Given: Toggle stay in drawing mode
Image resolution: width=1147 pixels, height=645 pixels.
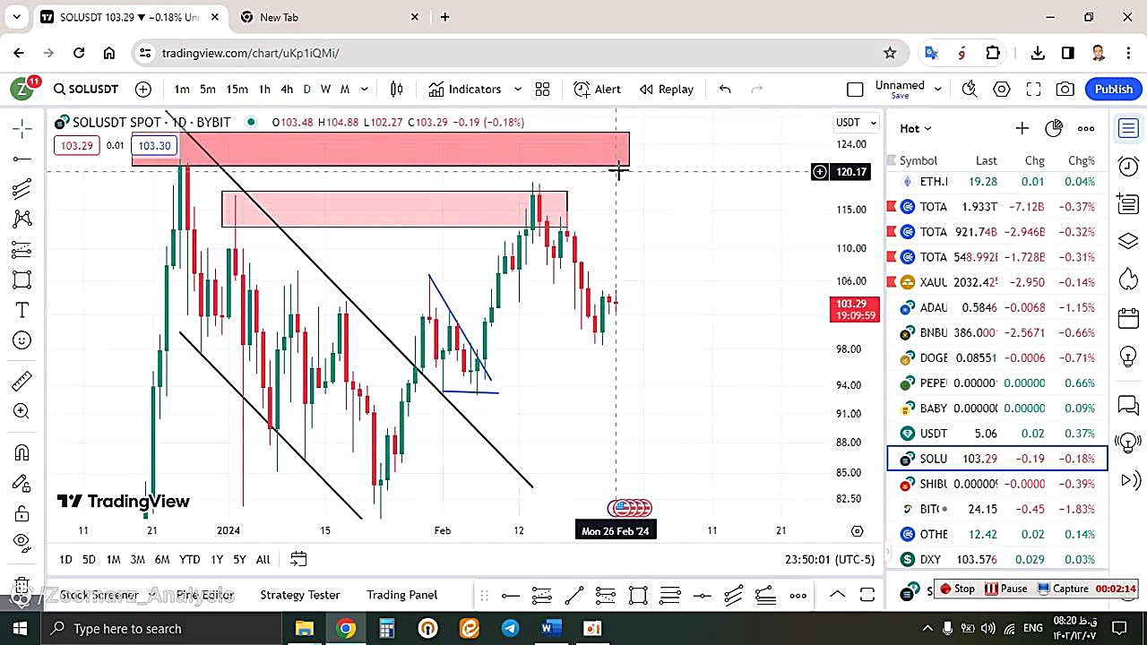Looking at the screenshot, I should [x=22, y=483].
